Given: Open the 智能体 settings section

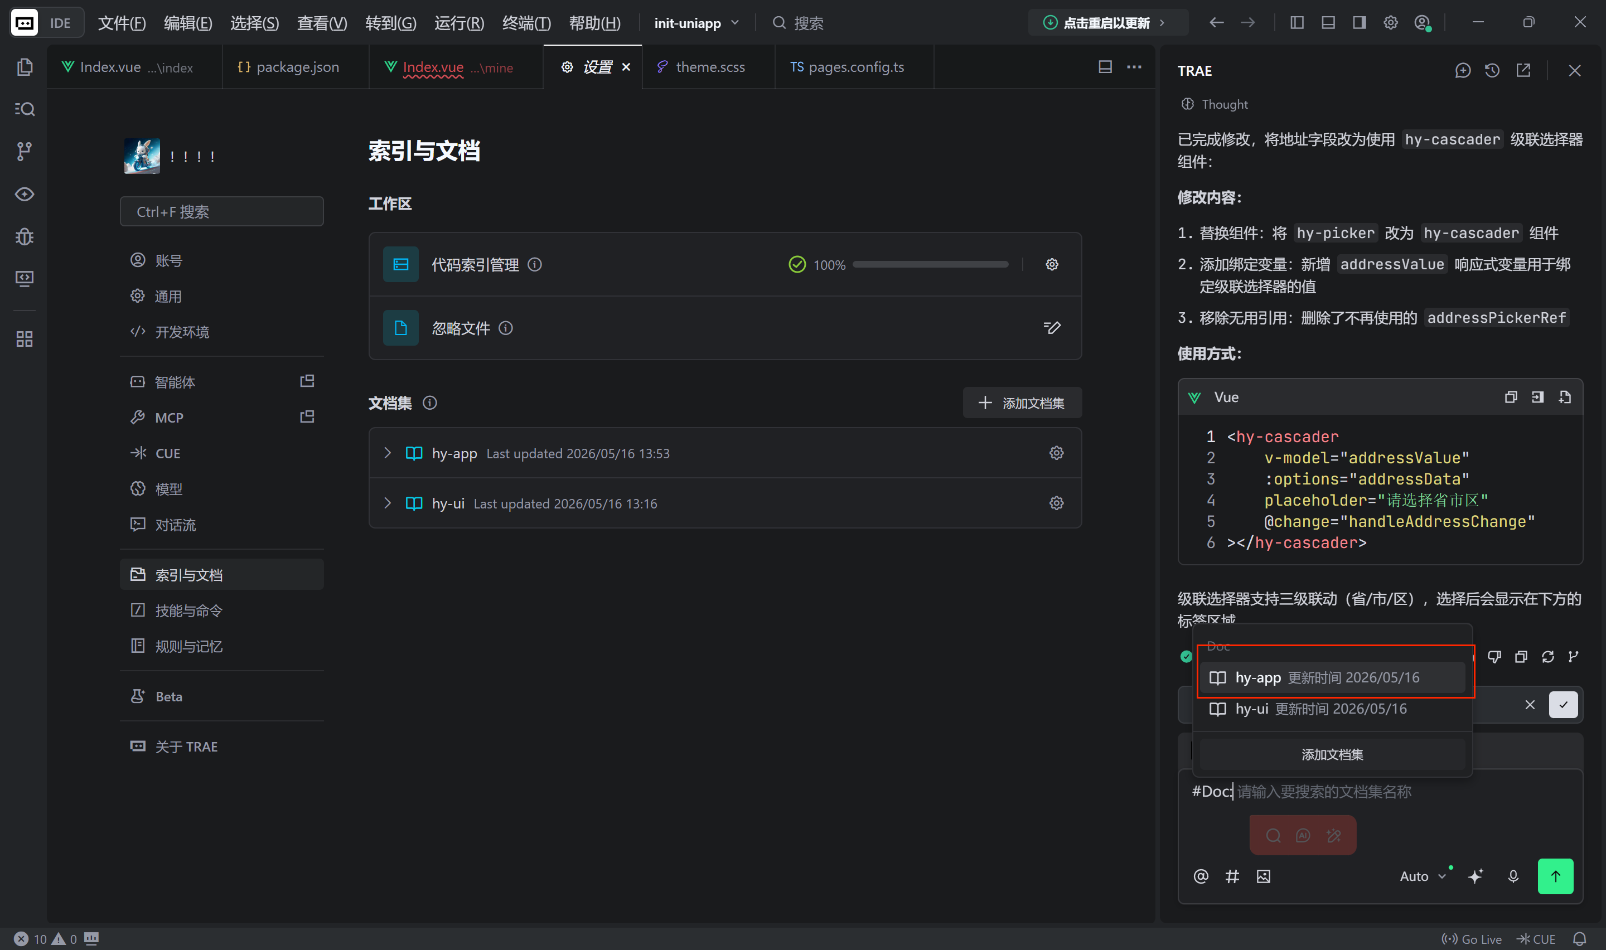Looking at the screenshot, I should click(x=221, y=381).
